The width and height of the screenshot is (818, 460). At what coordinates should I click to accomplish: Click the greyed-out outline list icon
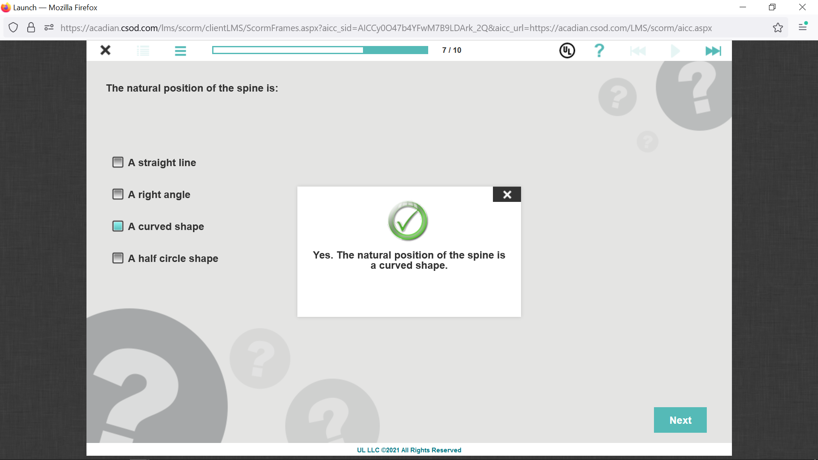click(143, 51)
